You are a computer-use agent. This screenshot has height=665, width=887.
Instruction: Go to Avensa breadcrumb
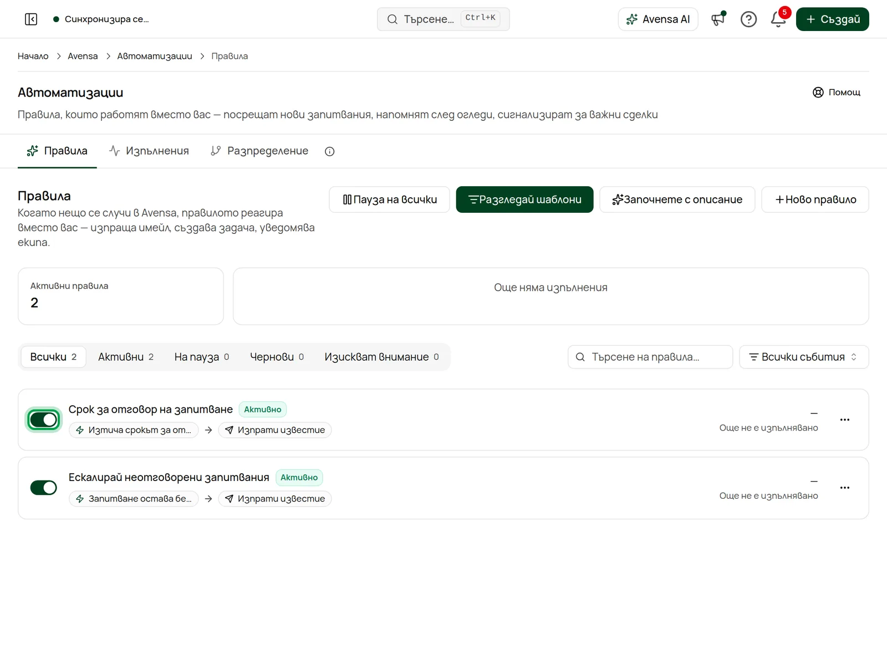[x=83, y=56]
